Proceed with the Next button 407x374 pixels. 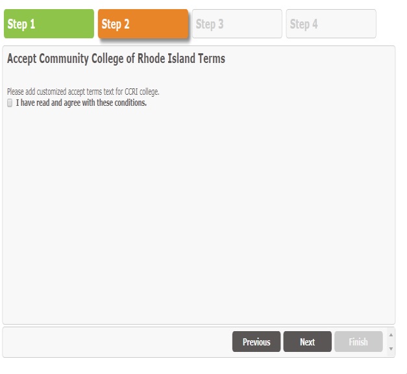pos(307,342)
